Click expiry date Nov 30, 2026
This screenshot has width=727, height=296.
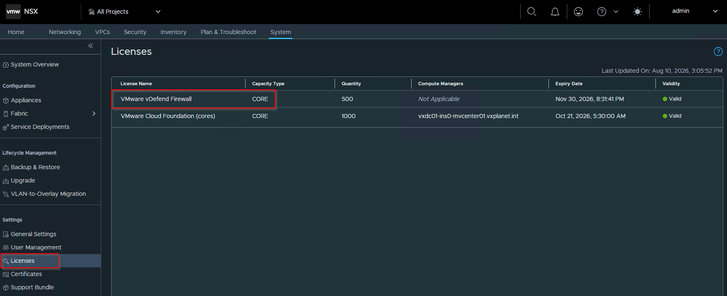590,99
